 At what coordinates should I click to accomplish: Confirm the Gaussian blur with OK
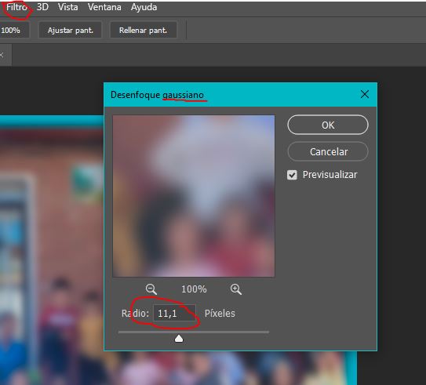[x=328, y=125]
